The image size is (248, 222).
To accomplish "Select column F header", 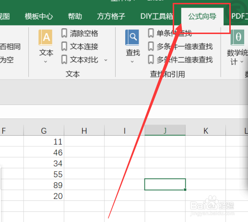I will [12, 130].
